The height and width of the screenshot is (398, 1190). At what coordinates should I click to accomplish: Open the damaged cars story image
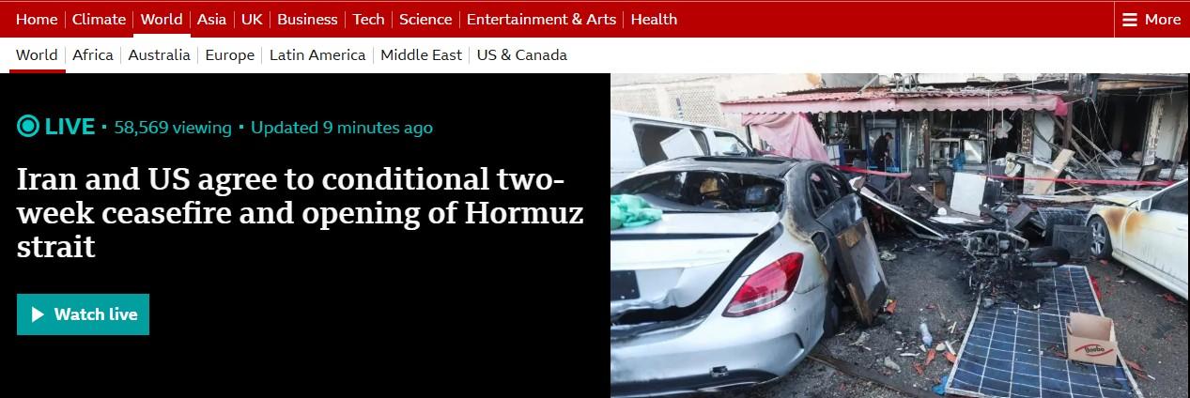pos(900,236)
